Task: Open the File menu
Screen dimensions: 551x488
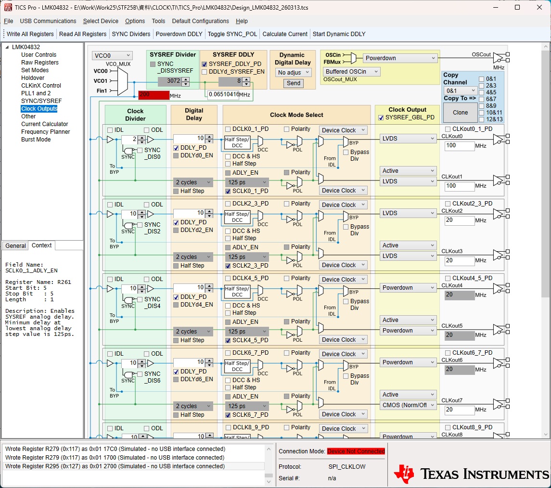Action: 9,21
